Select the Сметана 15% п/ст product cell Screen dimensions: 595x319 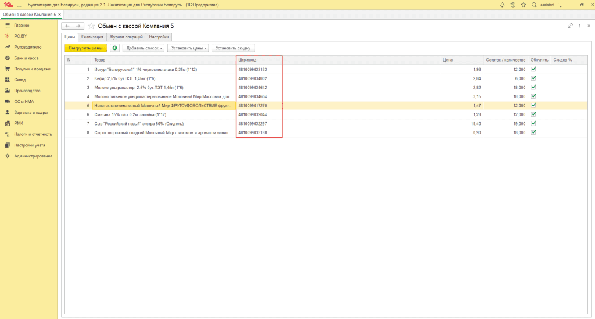[x=164, y=114]
